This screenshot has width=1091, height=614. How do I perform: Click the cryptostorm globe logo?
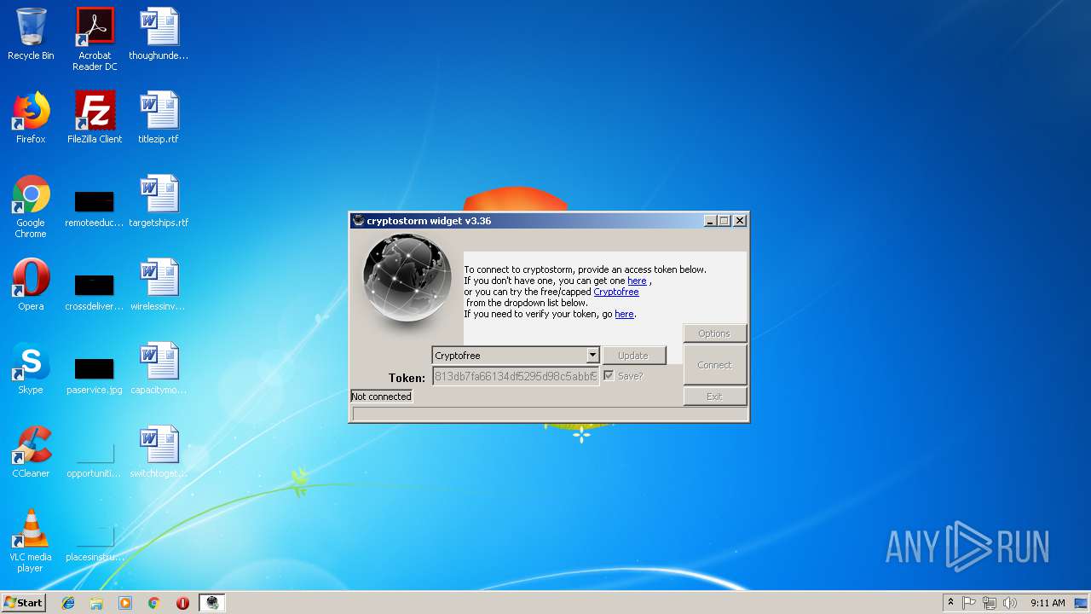coord(407,279)
